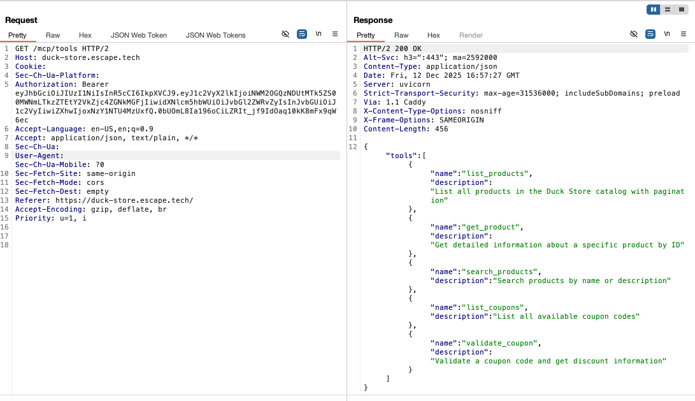695x401 pixels.
Task: Select the Render tab for the response
Action: pos(470,35)
